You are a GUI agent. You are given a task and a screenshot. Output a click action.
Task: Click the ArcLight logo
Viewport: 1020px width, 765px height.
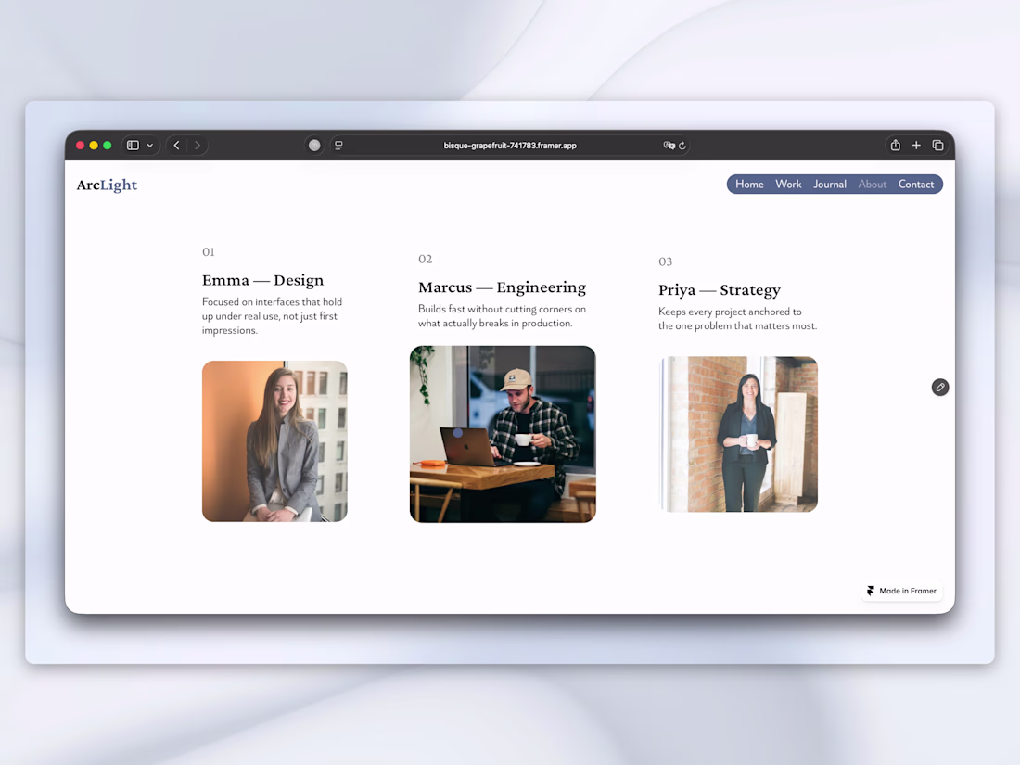coord(107,185)
